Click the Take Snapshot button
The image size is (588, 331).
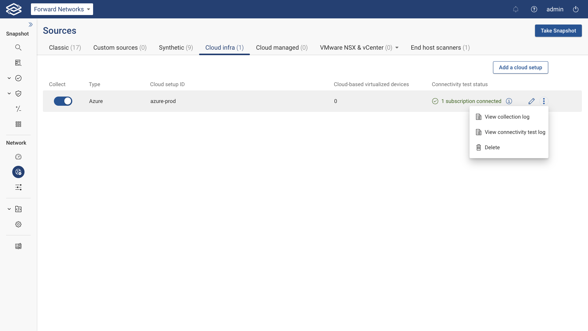tap(558, 31)
